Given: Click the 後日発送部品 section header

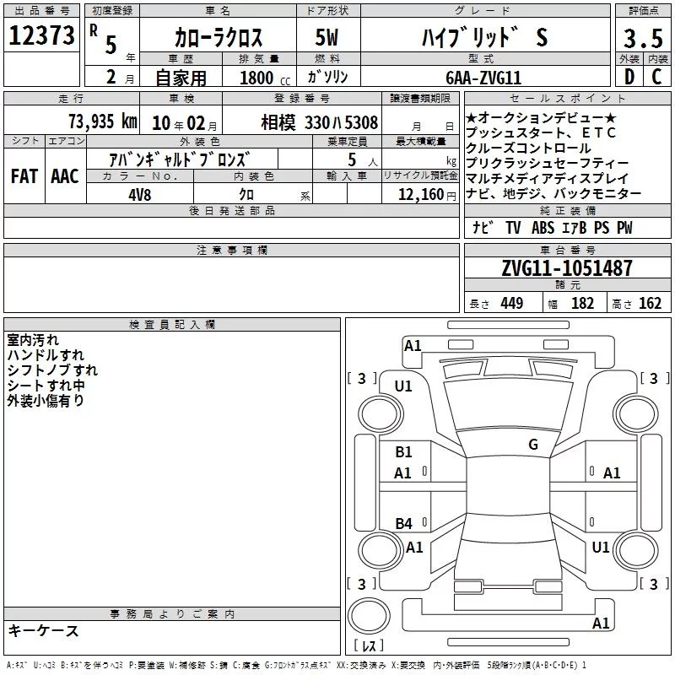Looking at the screenshot, I should pos(231,210).
